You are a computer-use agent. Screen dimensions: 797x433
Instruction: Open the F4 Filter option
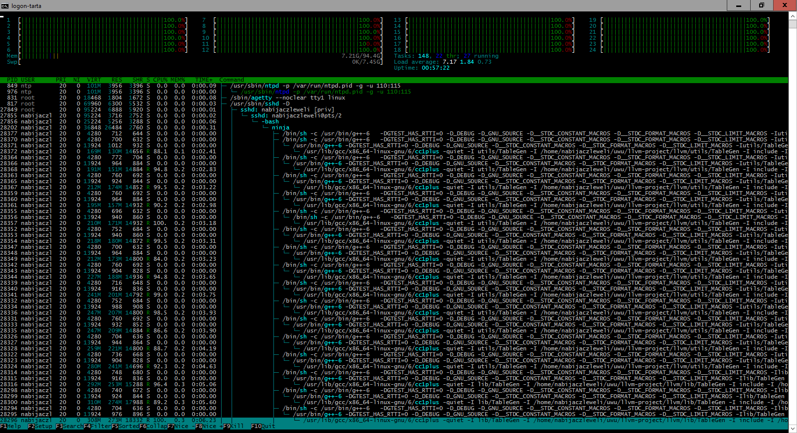[x=98, y=426]
